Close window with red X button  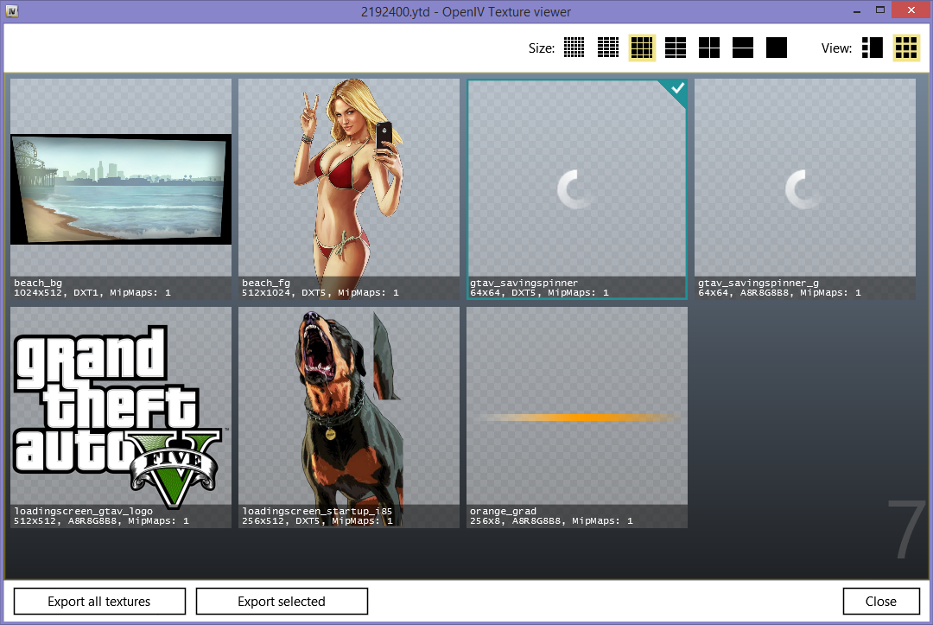click(x=911, y=10)
